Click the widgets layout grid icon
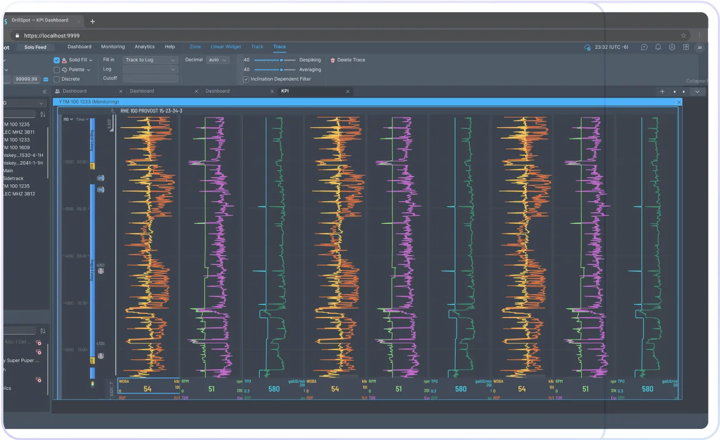The height and width of the screenshot is (440, 720). [685, 47]
